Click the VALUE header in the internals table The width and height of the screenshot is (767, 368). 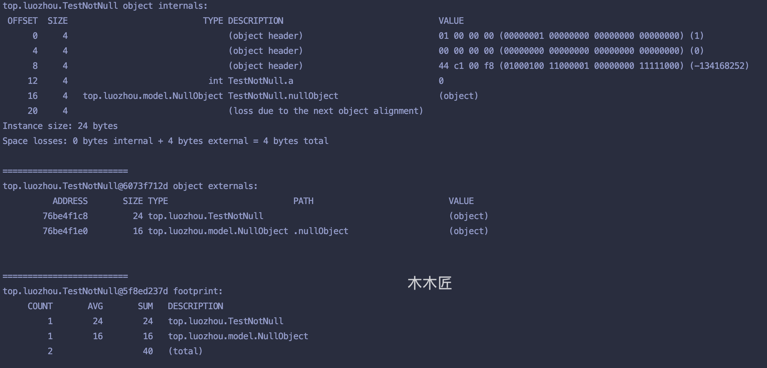point(451,21)
